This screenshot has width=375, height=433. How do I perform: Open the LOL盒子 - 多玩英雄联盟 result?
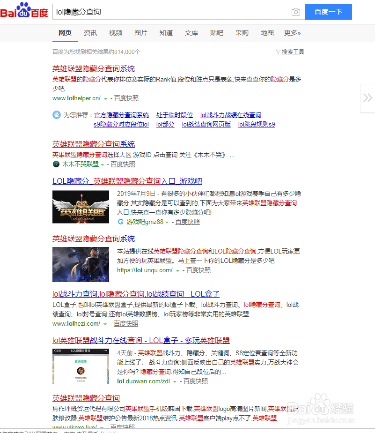click(x=141, y=340)
